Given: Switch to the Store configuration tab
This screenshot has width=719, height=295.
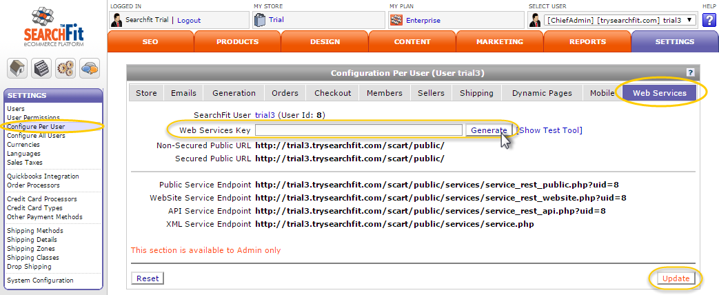Looking at the screenshot, I should coord(146,93).
